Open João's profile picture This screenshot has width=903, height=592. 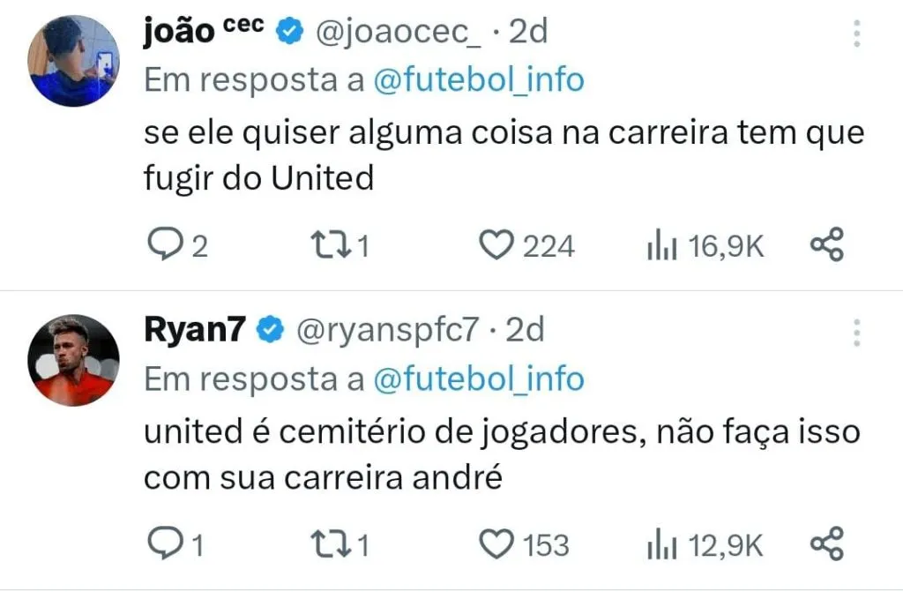(72, 61)
